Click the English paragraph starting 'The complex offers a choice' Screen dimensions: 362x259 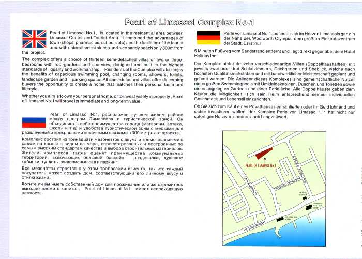[102, 74]
